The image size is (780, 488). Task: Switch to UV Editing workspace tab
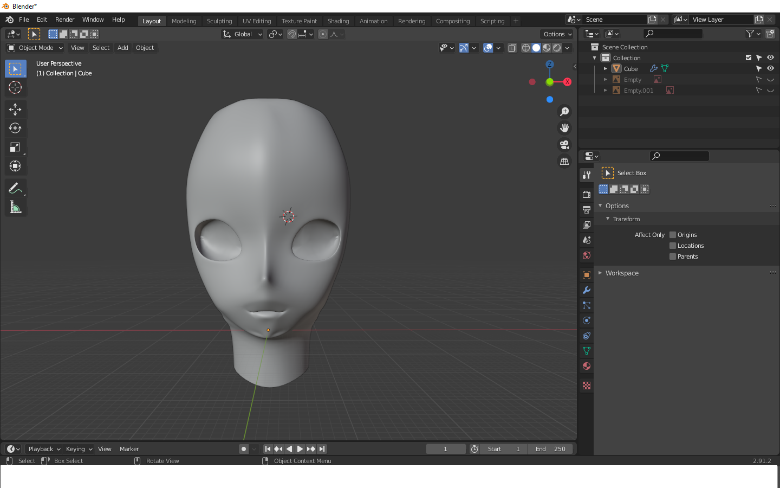point(257,21)
